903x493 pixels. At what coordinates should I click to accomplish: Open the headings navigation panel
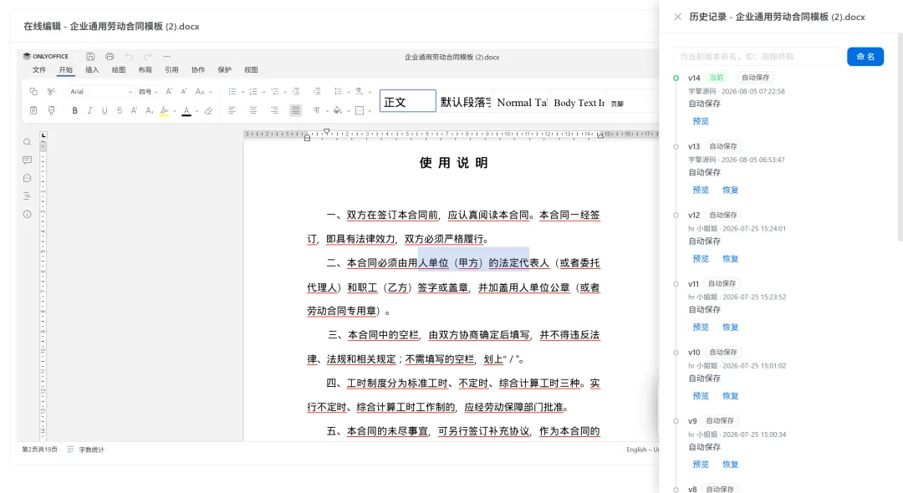coord(27,196)
